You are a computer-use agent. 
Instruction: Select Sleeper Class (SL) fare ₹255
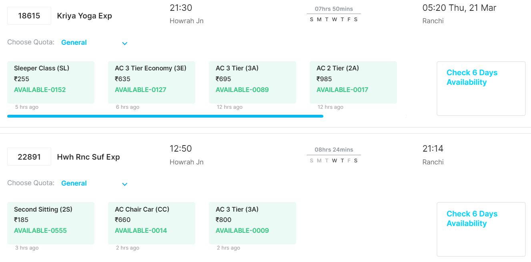pyautogui.click(x=51, y=82)
